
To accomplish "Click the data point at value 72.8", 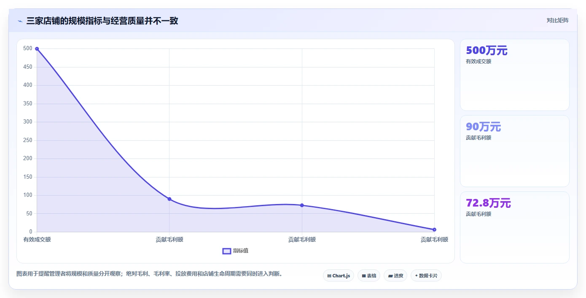I will coord(302,205).
